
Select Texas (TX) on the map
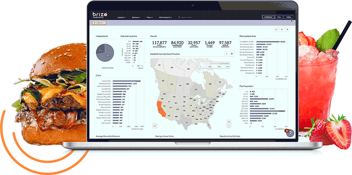[186, 123]
